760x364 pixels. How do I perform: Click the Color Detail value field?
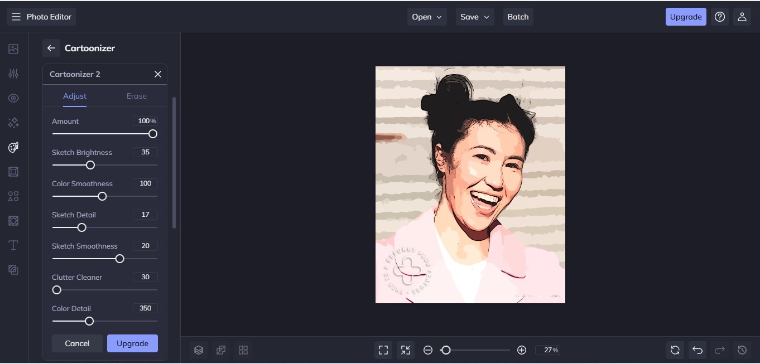click(x=145, y=308)
